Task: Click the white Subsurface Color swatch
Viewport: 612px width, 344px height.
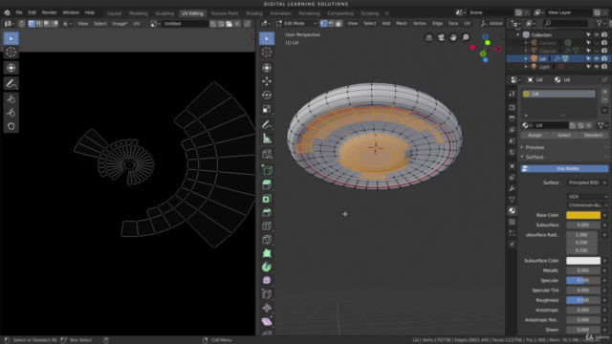Action: [x=583, y=261]
